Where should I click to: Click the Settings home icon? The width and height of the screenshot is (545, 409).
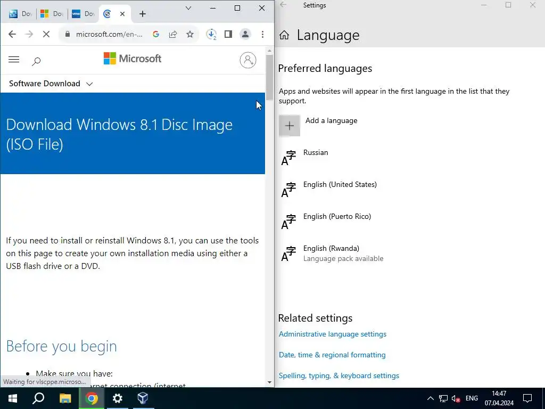284,35
